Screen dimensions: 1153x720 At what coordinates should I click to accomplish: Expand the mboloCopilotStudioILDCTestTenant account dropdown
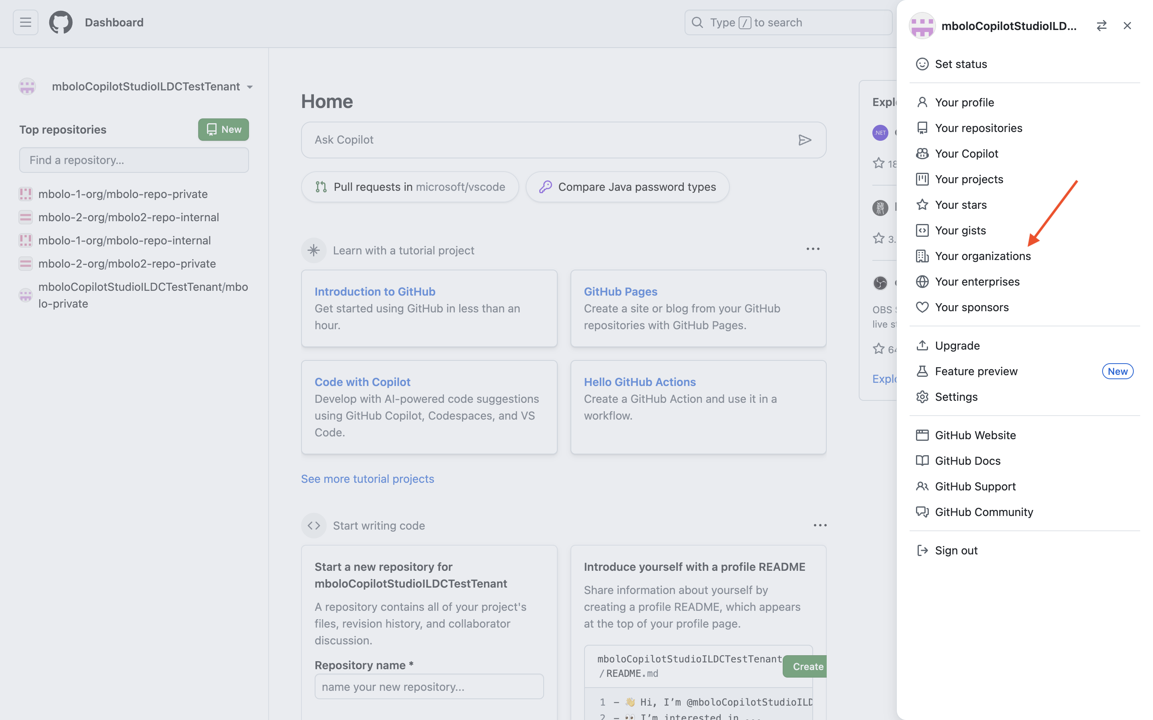click(x=250, y=86)
